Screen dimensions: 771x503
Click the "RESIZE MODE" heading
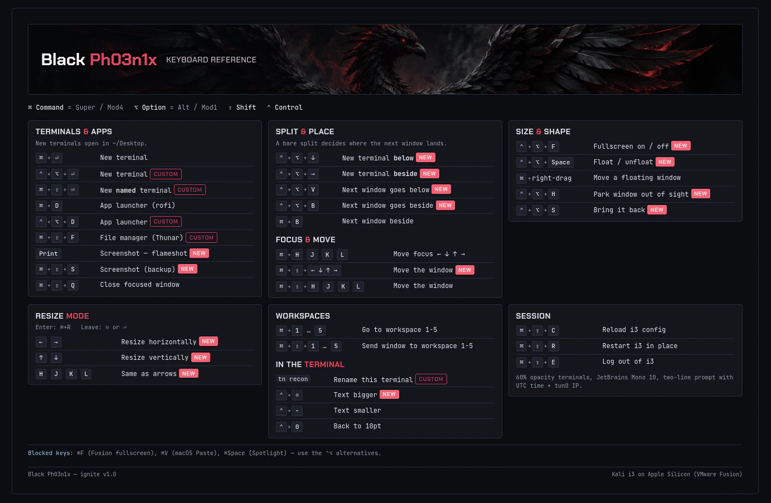click(62, 316)
